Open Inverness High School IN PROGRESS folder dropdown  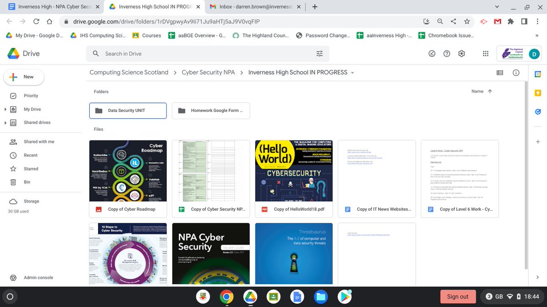tap(352, 73)
